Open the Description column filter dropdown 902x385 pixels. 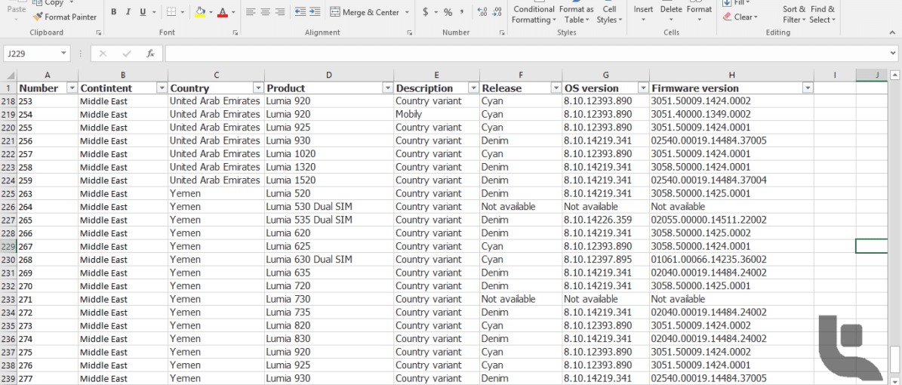(473, 88)
